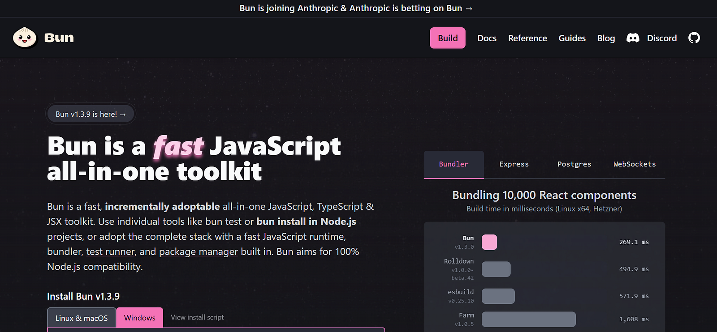This screenshot has width=717, height=332.
Task: Open the Discord text link
Action: pyautogui.click(x=662, y=38)
